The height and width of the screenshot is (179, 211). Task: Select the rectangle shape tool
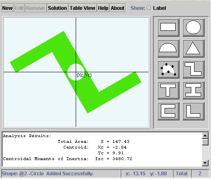(168, 28)
